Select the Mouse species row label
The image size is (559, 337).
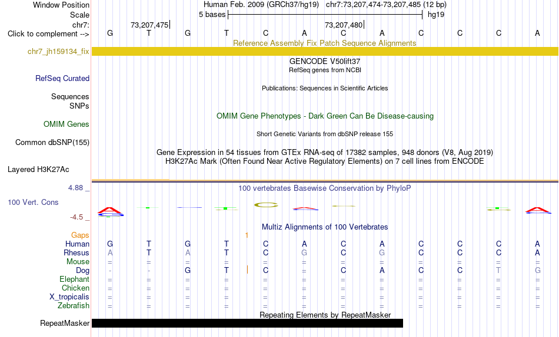pos(78,262)
